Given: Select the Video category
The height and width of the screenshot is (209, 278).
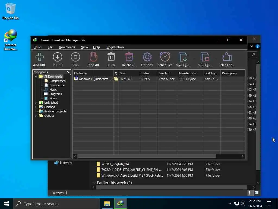Looking at the screenshot, I should [53, 98].
